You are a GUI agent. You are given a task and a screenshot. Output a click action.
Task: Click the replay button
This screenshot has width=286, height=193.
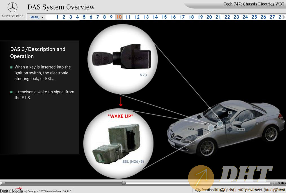(281, 183)
